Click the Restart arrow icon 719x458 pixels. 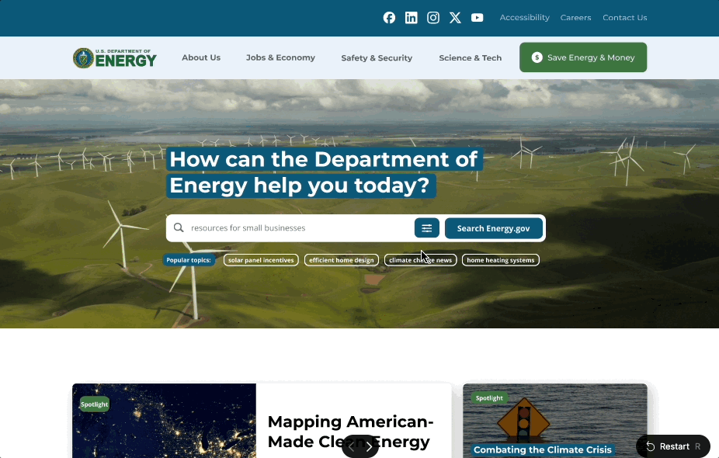tap(650, 446)
